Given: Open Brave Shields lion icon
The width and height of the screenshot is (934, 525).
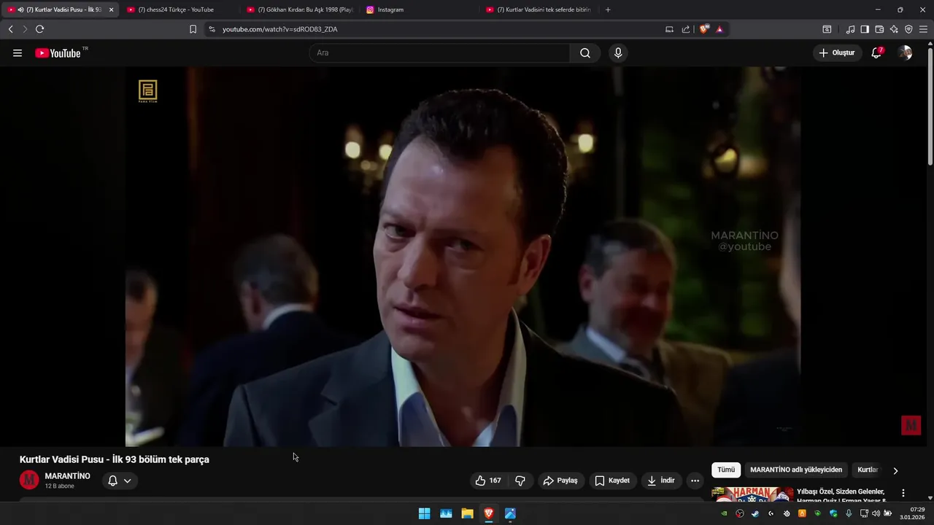Looking at the screenshot, I should coord(704,29).
